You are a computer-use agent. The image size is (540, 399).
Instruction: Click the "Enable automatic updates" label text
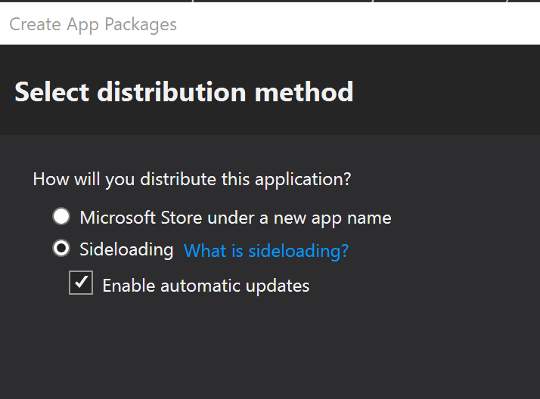(x=206, y=286)
